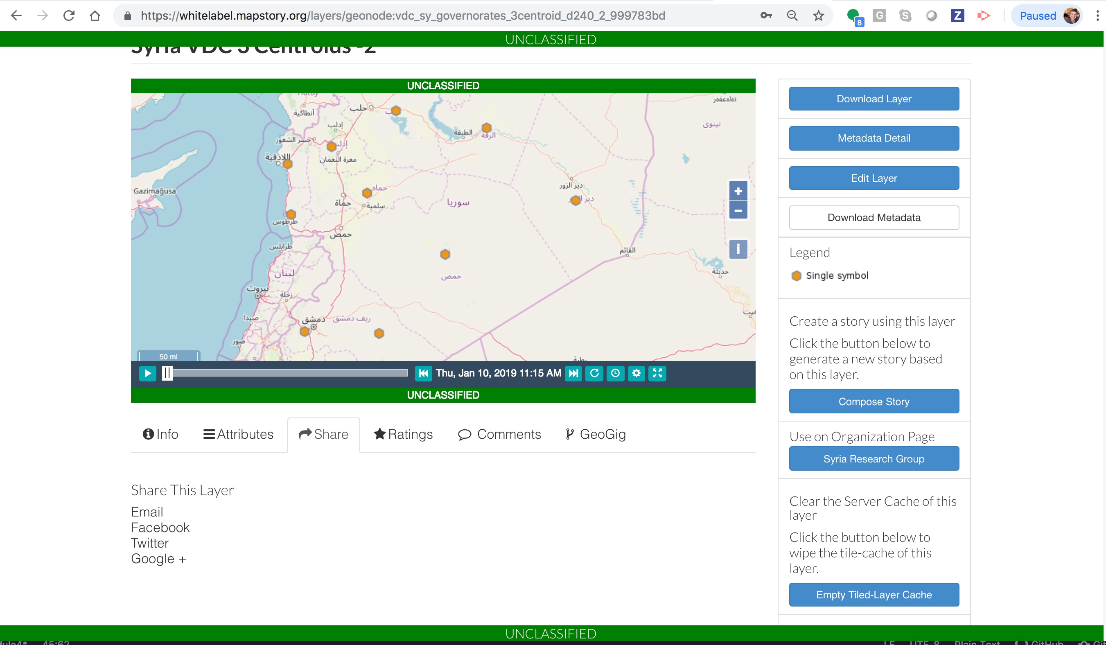This screenshot has height=645, width=1106.
Task: Toggle map attribution info button
Action: [x=738, y=249]
